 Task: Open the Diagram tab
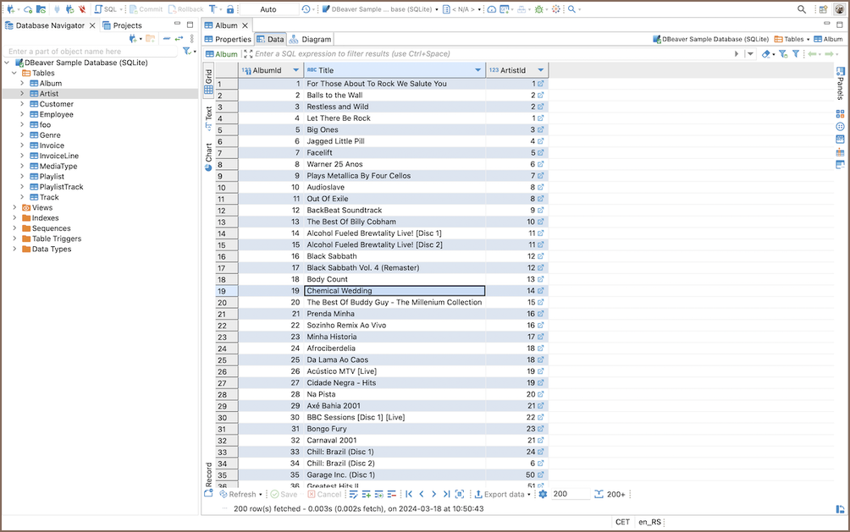(311, 39)
